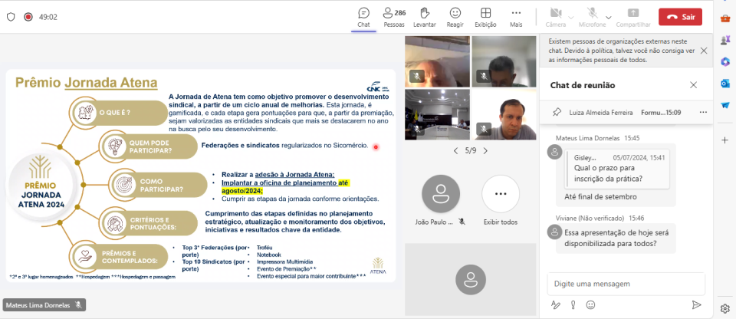
Task: Click Viviane's chat avatar icon
Action: [x=555, y=232]
